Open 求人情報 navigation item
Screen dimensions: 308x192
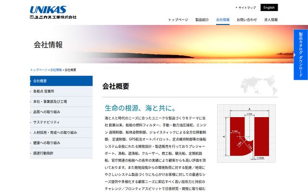point(271,20)
